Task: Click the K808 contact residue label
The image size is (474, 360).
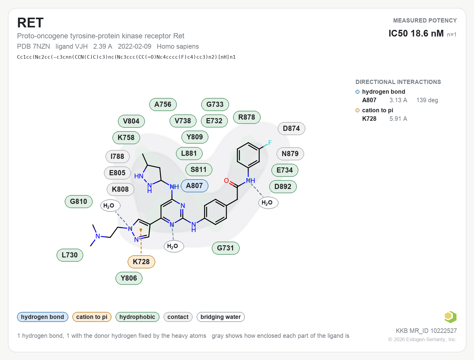Action: coord(120,189)
